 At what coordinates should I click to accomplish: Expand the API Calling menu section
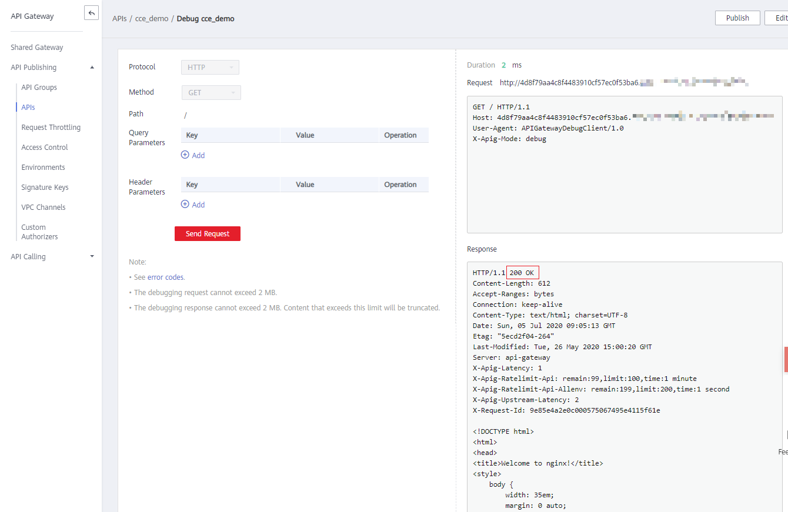(x=92, y=257)
